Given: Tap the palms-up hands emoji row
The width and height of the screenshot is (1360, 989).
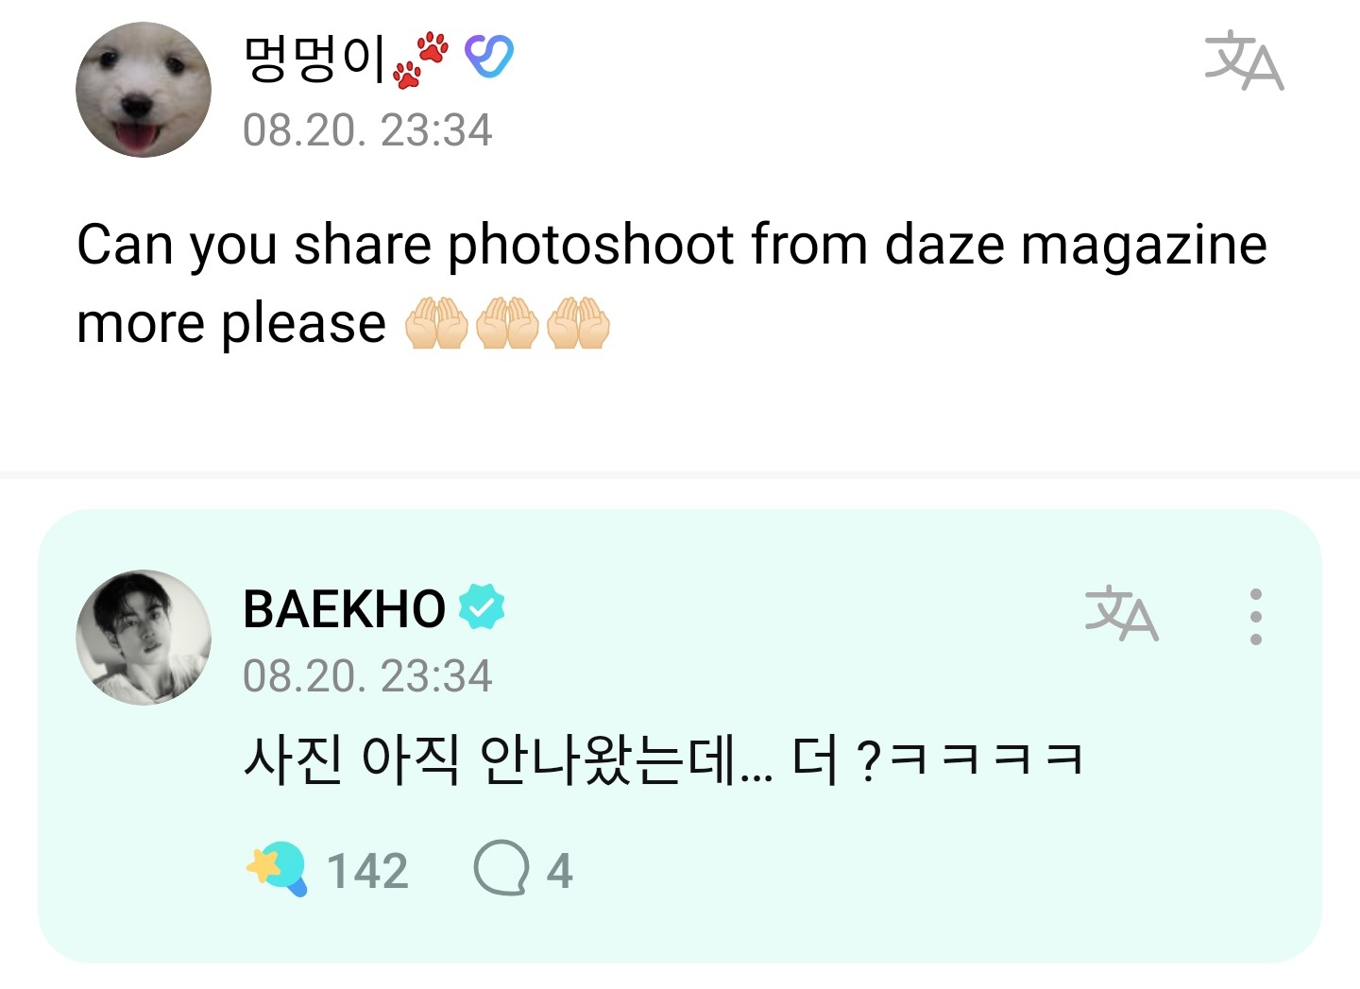Looking at the screenshot, I should pyautogui.click(x=507, y=323).
